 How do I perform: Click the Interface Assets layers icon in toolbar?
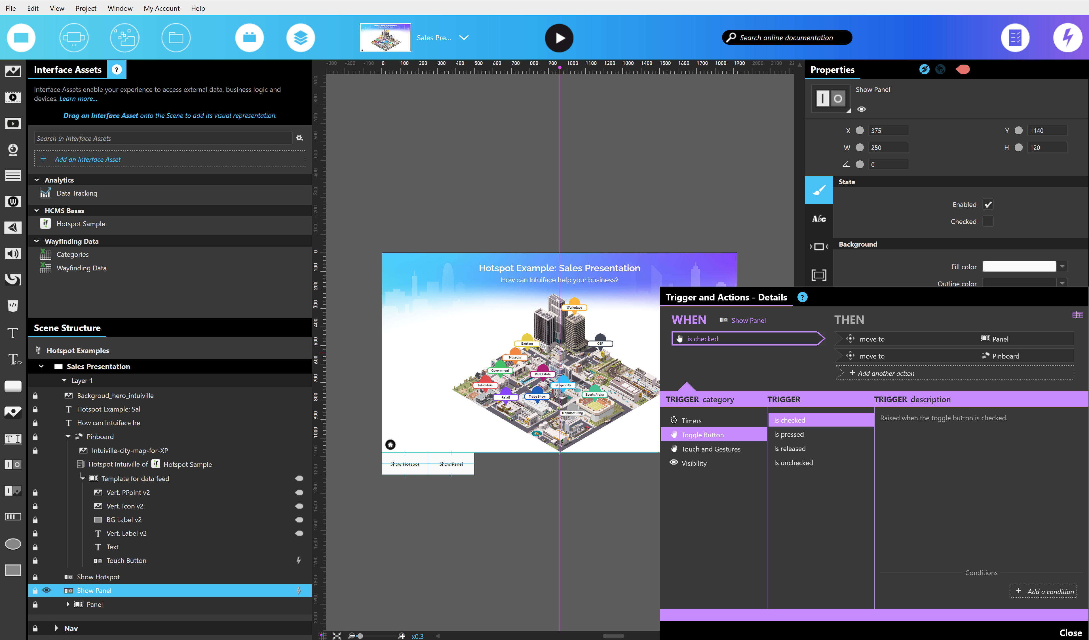300,38
